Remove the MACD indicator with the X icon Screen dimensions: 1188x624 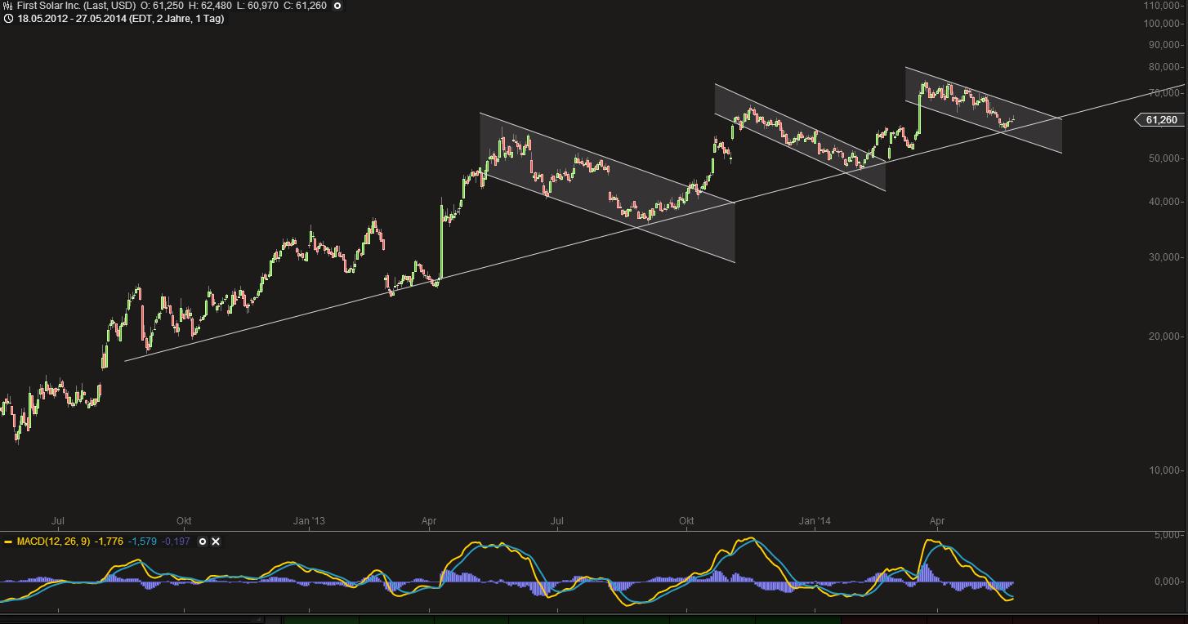click(x=216, y=542)
